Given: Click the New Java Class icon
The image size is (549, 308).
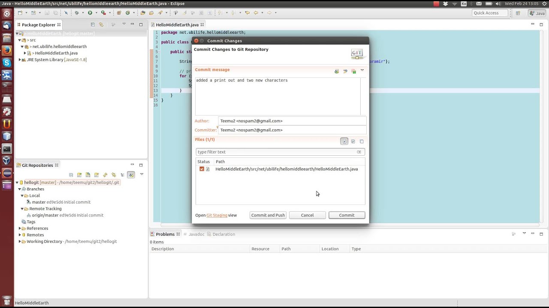Looking at the screenshot, I should tap(127, 13).
